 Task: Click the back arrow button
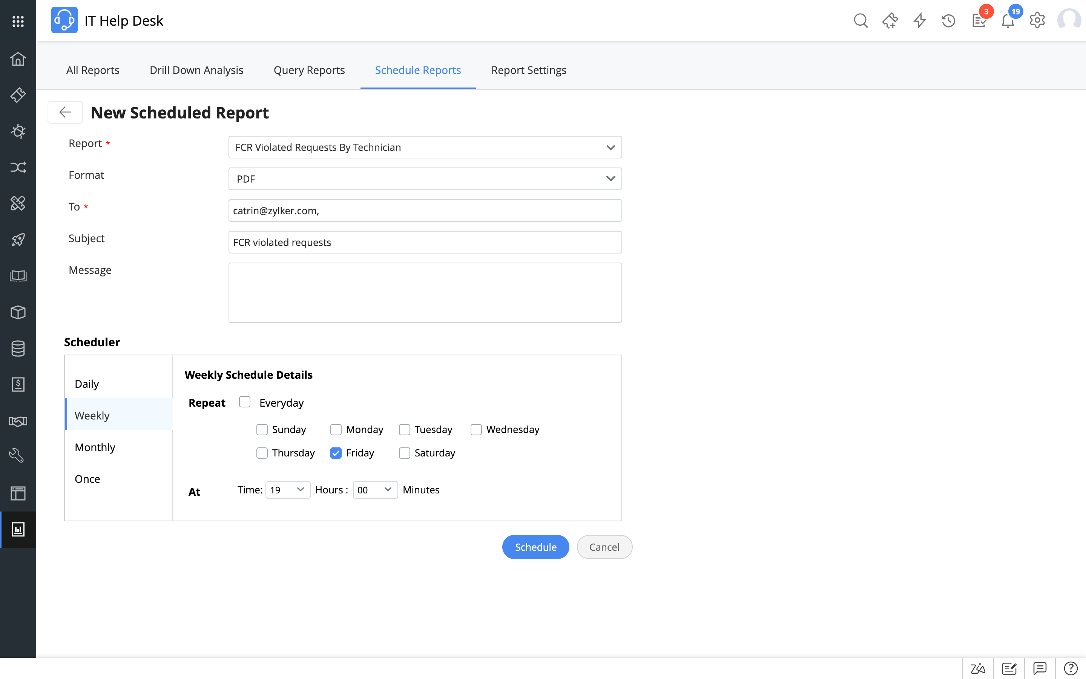pos(65,112)
